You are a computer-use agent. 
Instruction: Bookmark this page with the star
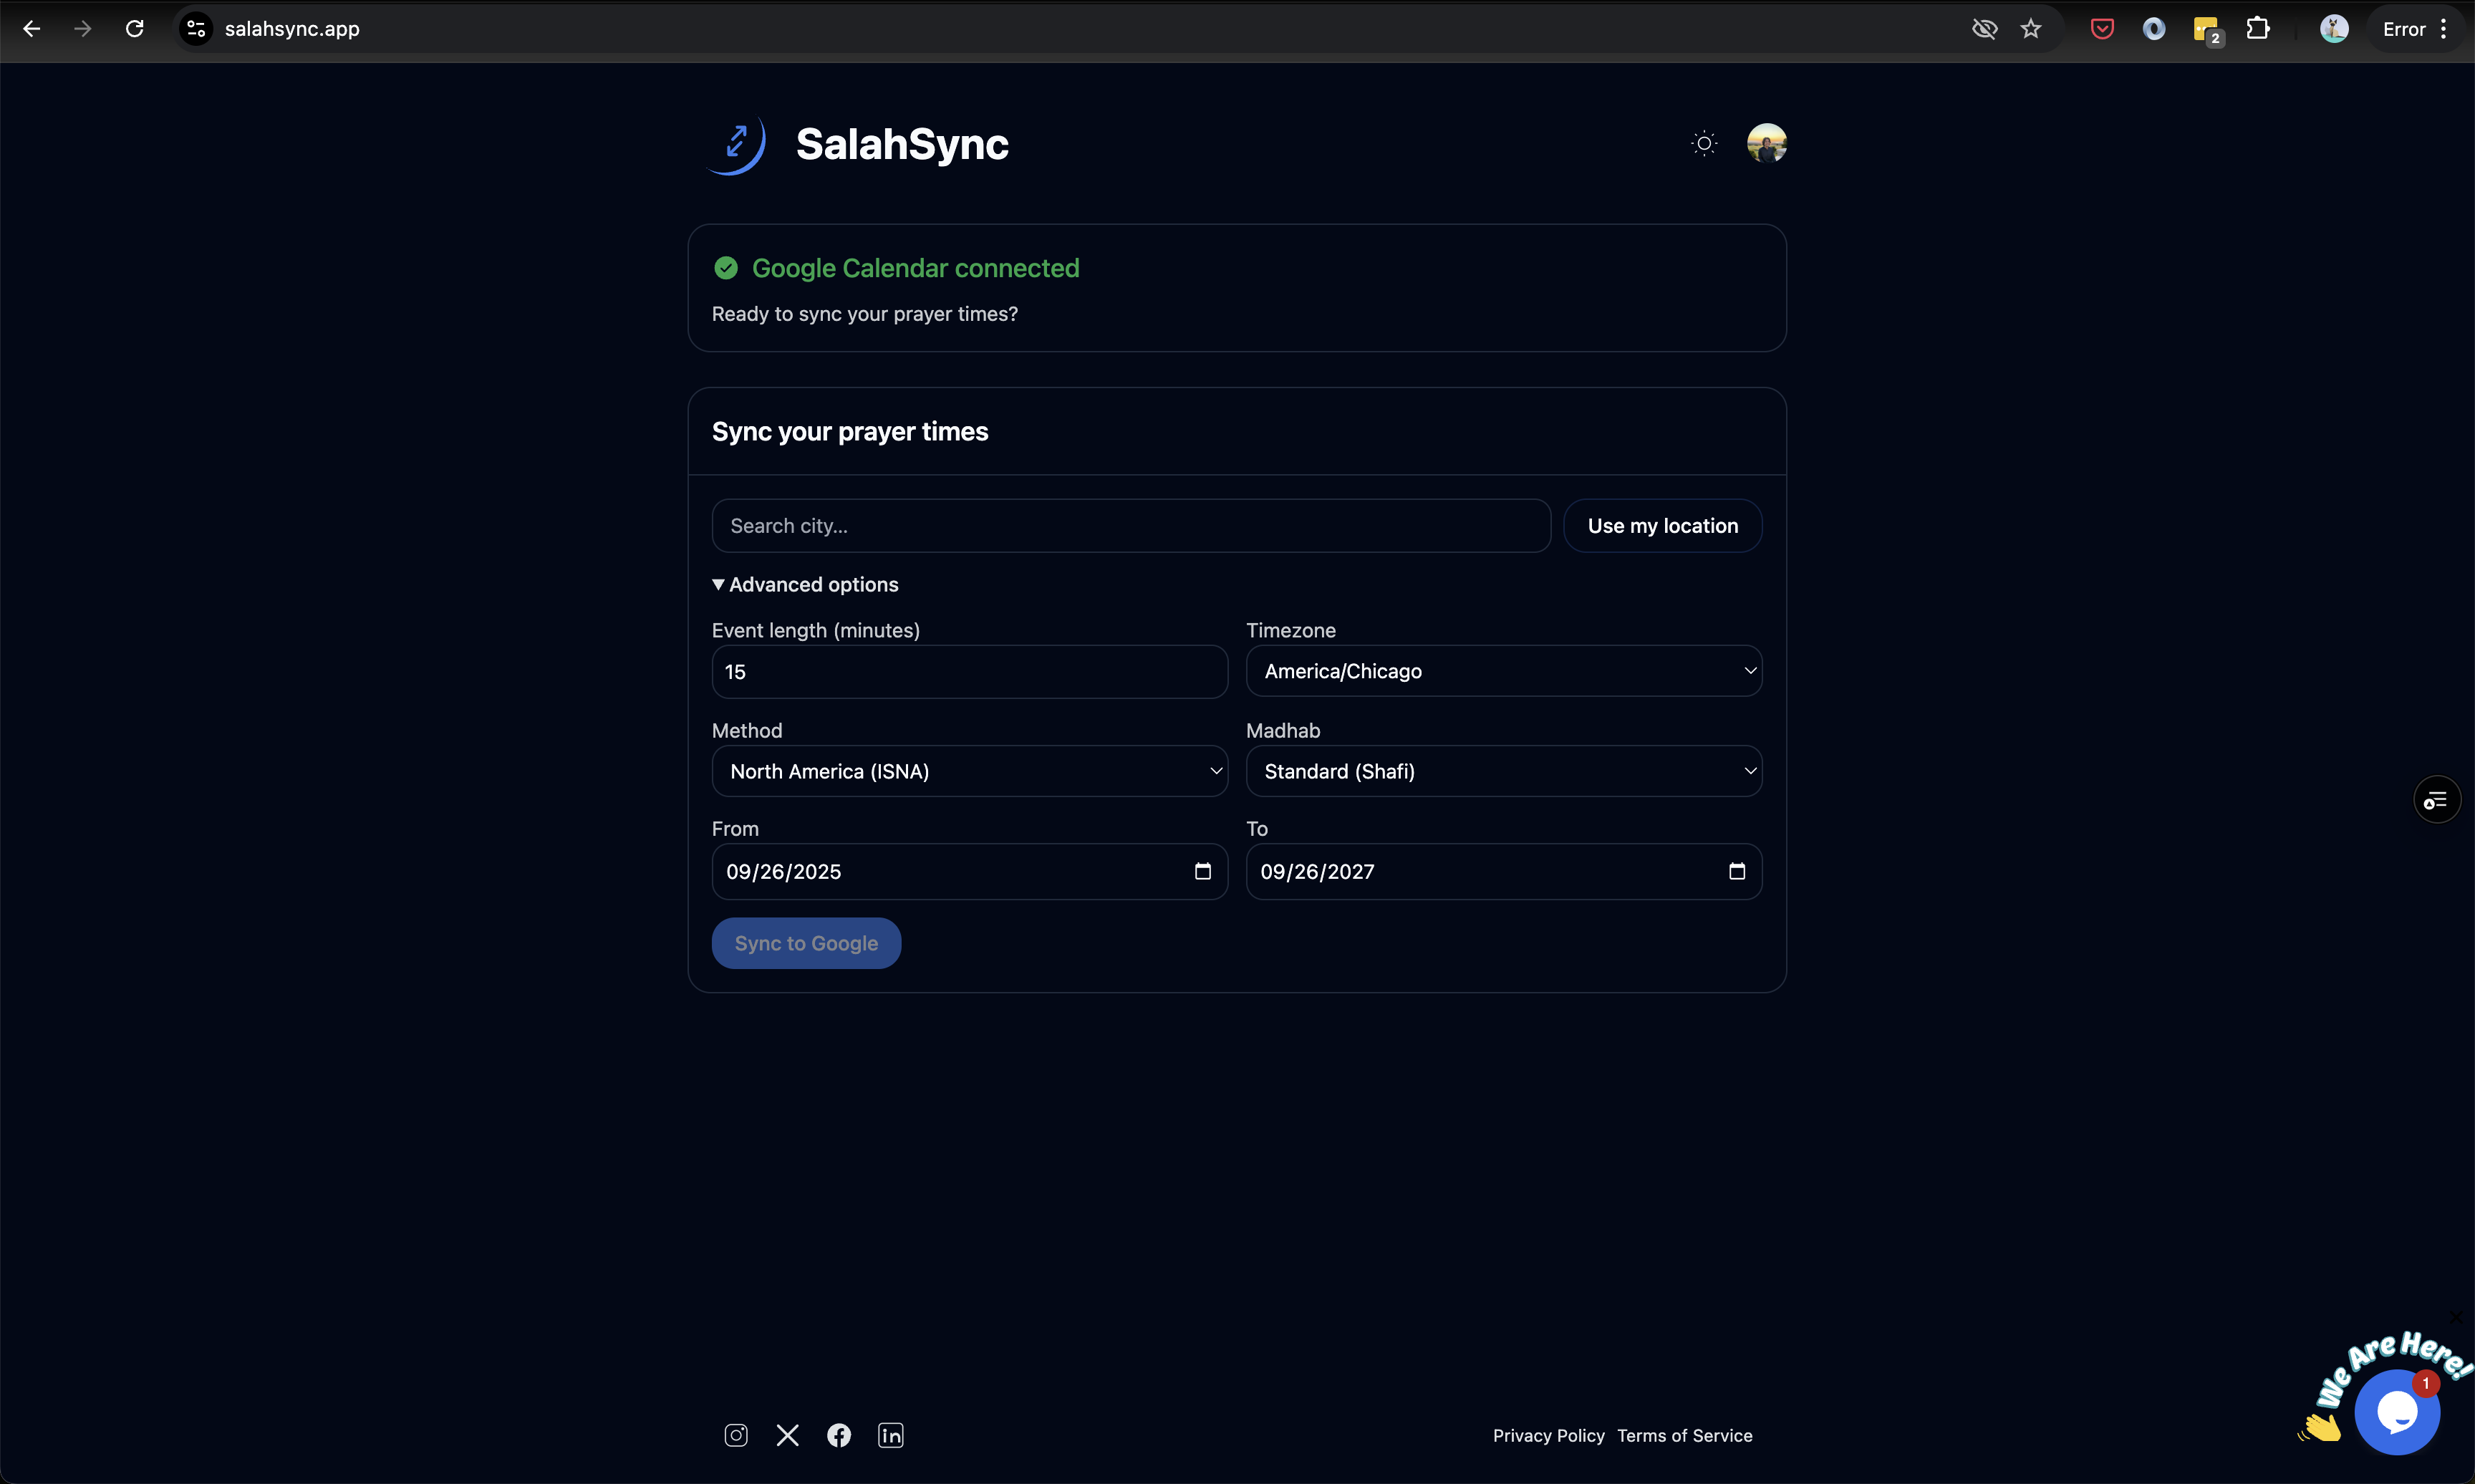coord(2030,29)
